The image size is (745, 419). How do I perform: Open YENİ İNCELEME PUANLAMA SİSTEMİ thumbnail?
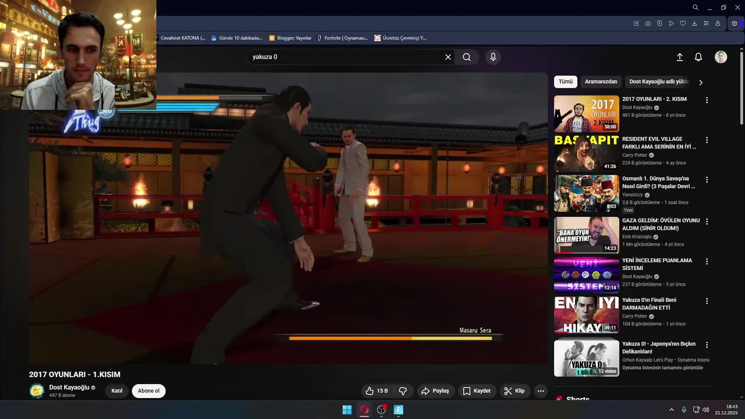587,275
